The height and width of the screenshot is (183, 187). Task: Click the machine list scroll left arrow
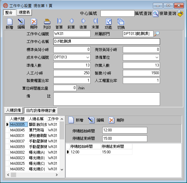(8, 175)
